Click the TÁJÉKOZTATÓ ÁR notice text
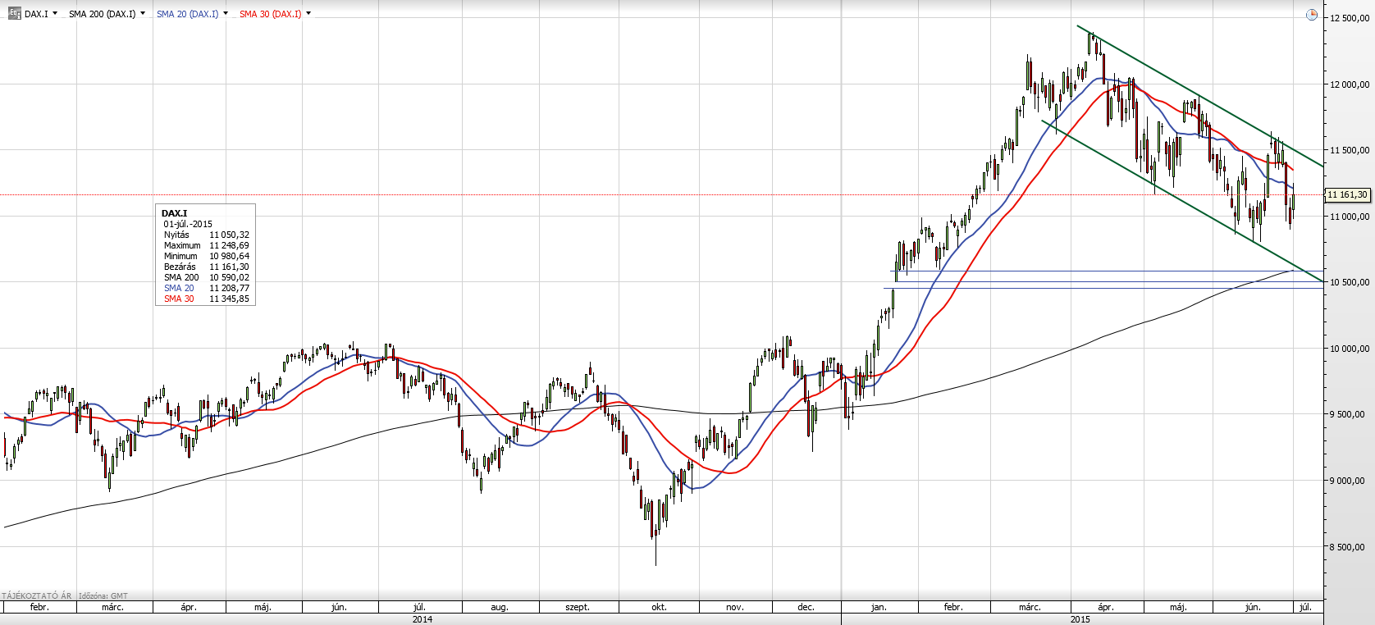Screen dimensions: 1375x625 click(36, 596)
